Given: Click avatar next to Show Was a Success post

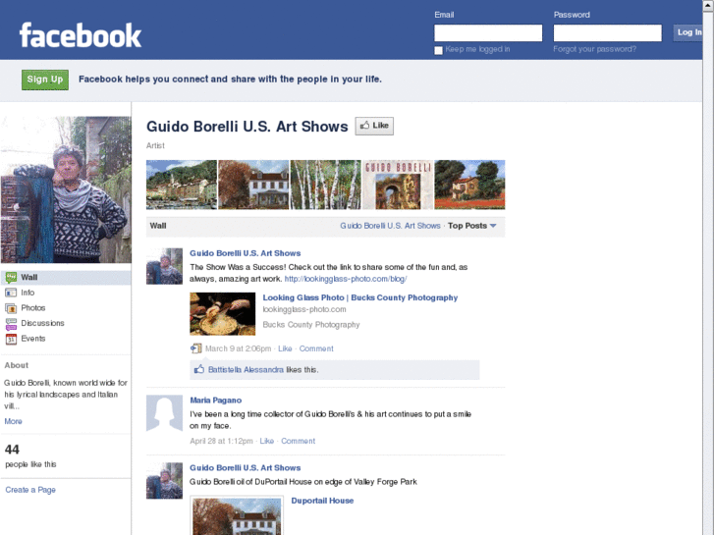Looking at the screenshot, I should 164,266.
